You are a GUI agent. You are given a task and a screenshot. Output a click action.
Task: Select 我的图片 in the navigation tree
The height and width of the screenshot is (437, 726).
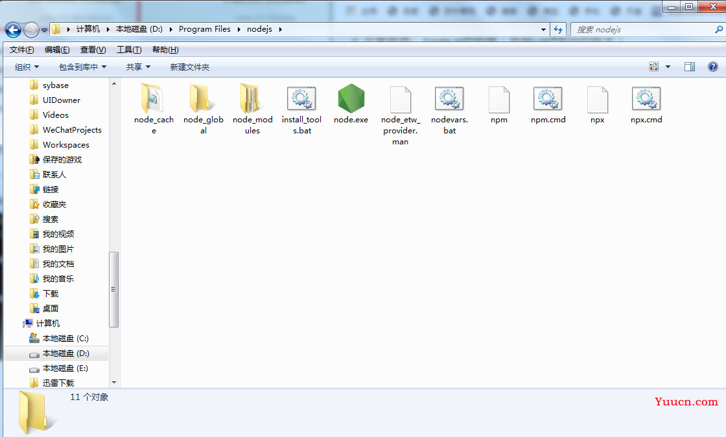click(x=58, y=249)
